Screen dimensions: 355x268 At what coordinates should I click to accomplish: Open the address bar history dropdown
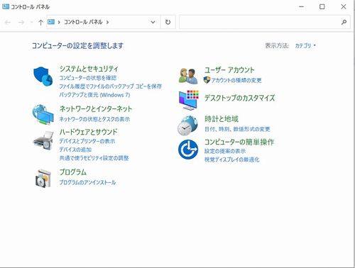click(153, 22)
